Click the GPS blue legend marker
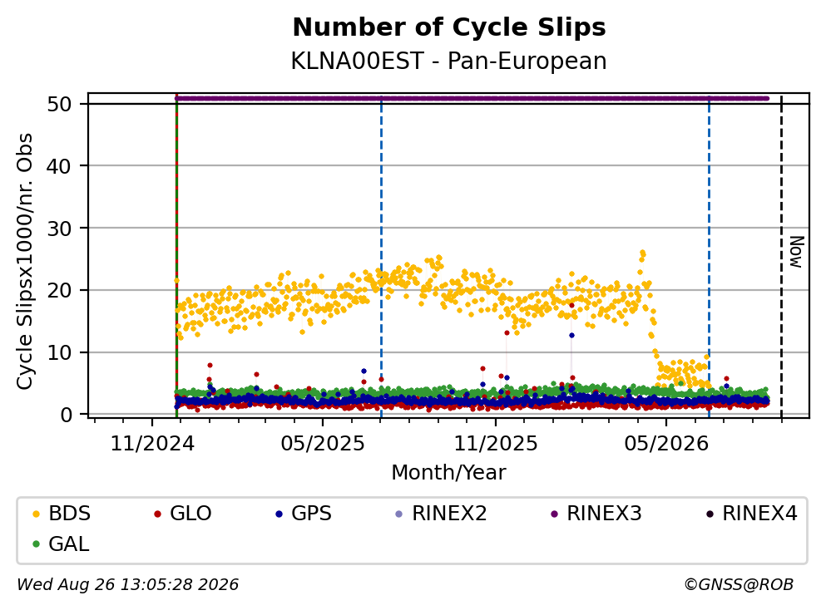826x610 pixels. coord(279,514)
